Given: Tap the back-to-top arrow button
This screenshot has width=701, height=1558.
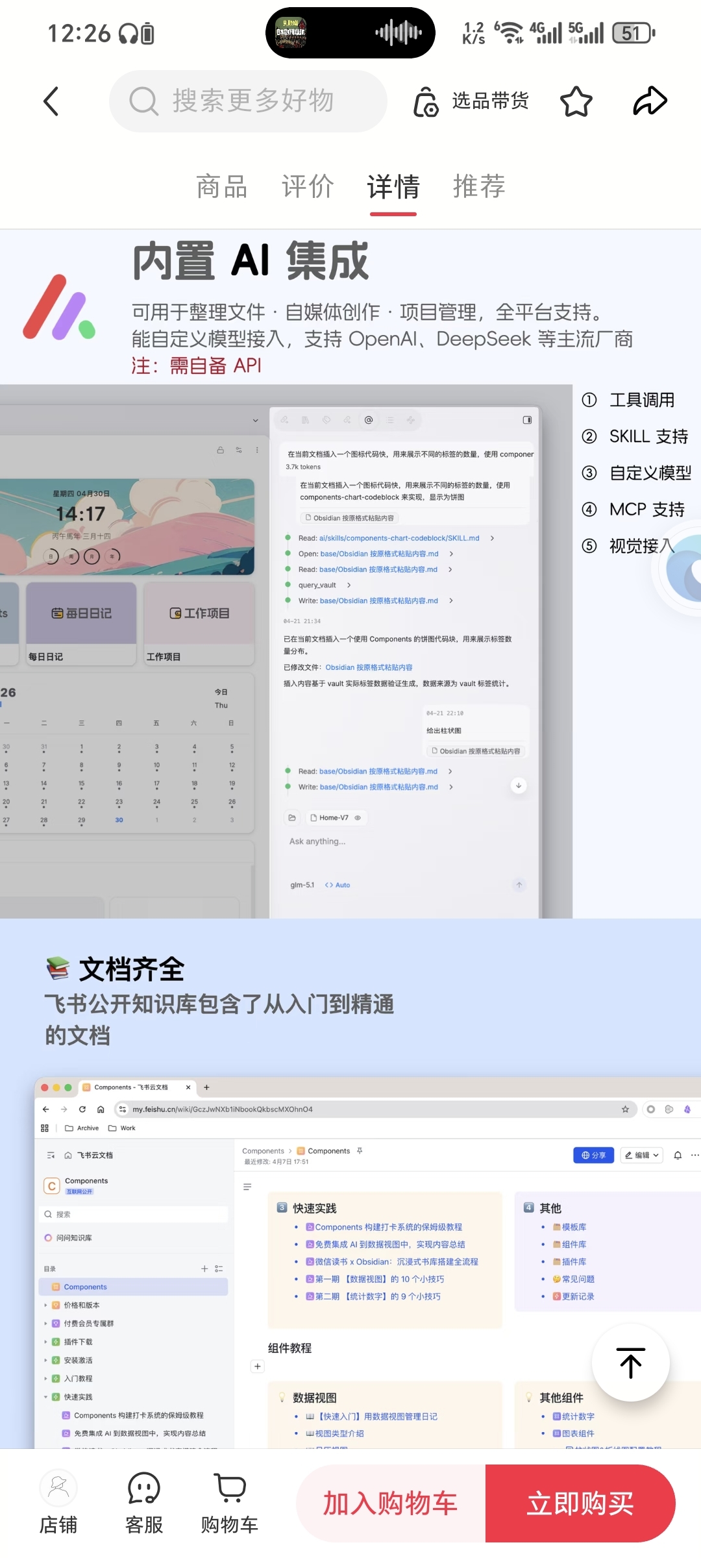Looking at the screenshot, I should (x=631, y=1363).
